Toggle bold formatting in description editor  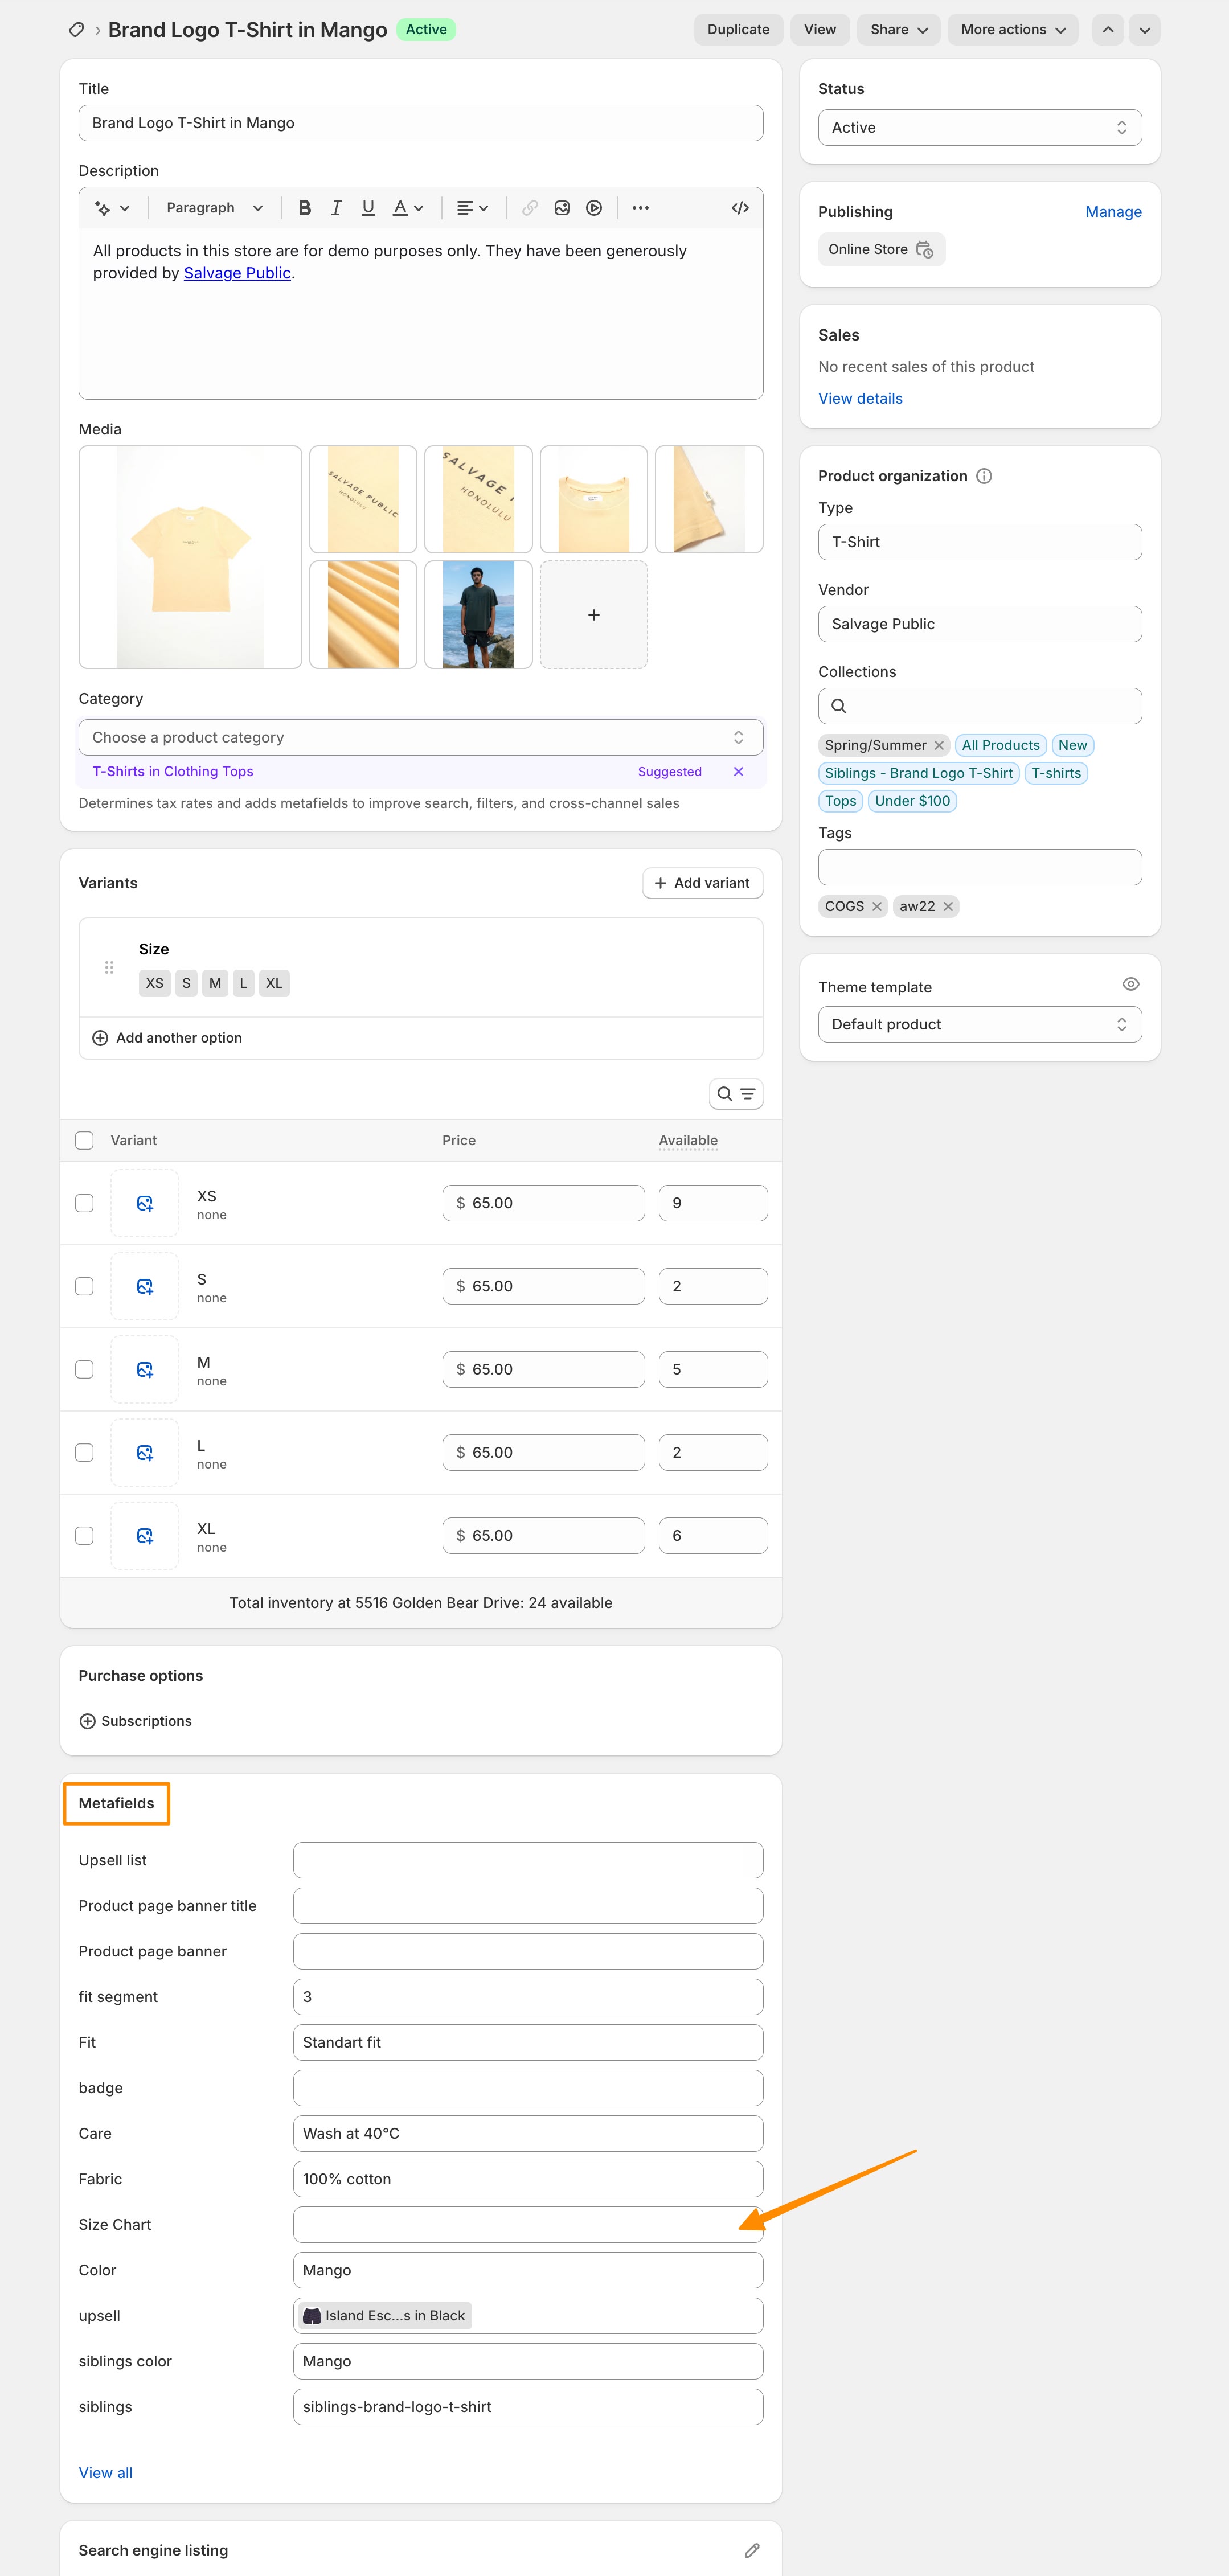click(305, 208)
